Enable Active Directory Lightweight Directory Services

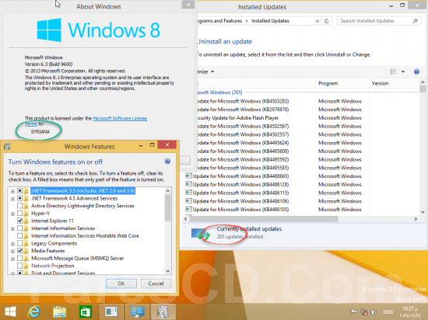(20, 206)
